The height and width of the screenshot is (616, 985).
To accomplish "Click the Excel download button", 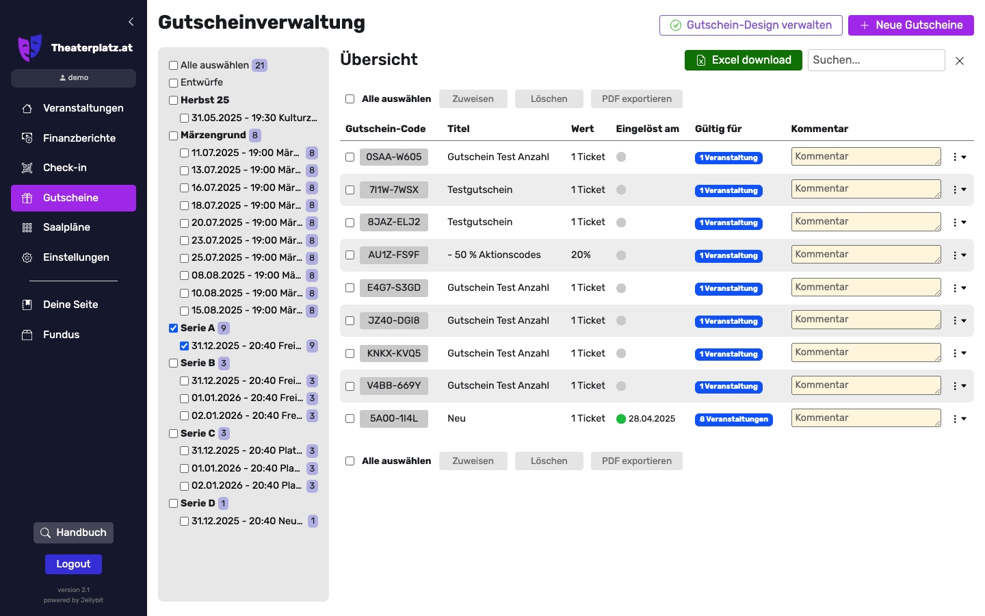I will coord(743,60).
